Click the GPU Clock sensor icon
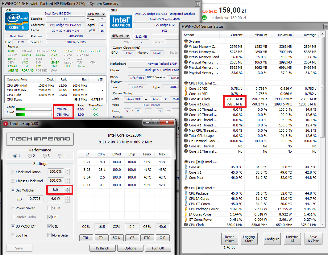This screenshot has height=255, width=328. (186, 225)
